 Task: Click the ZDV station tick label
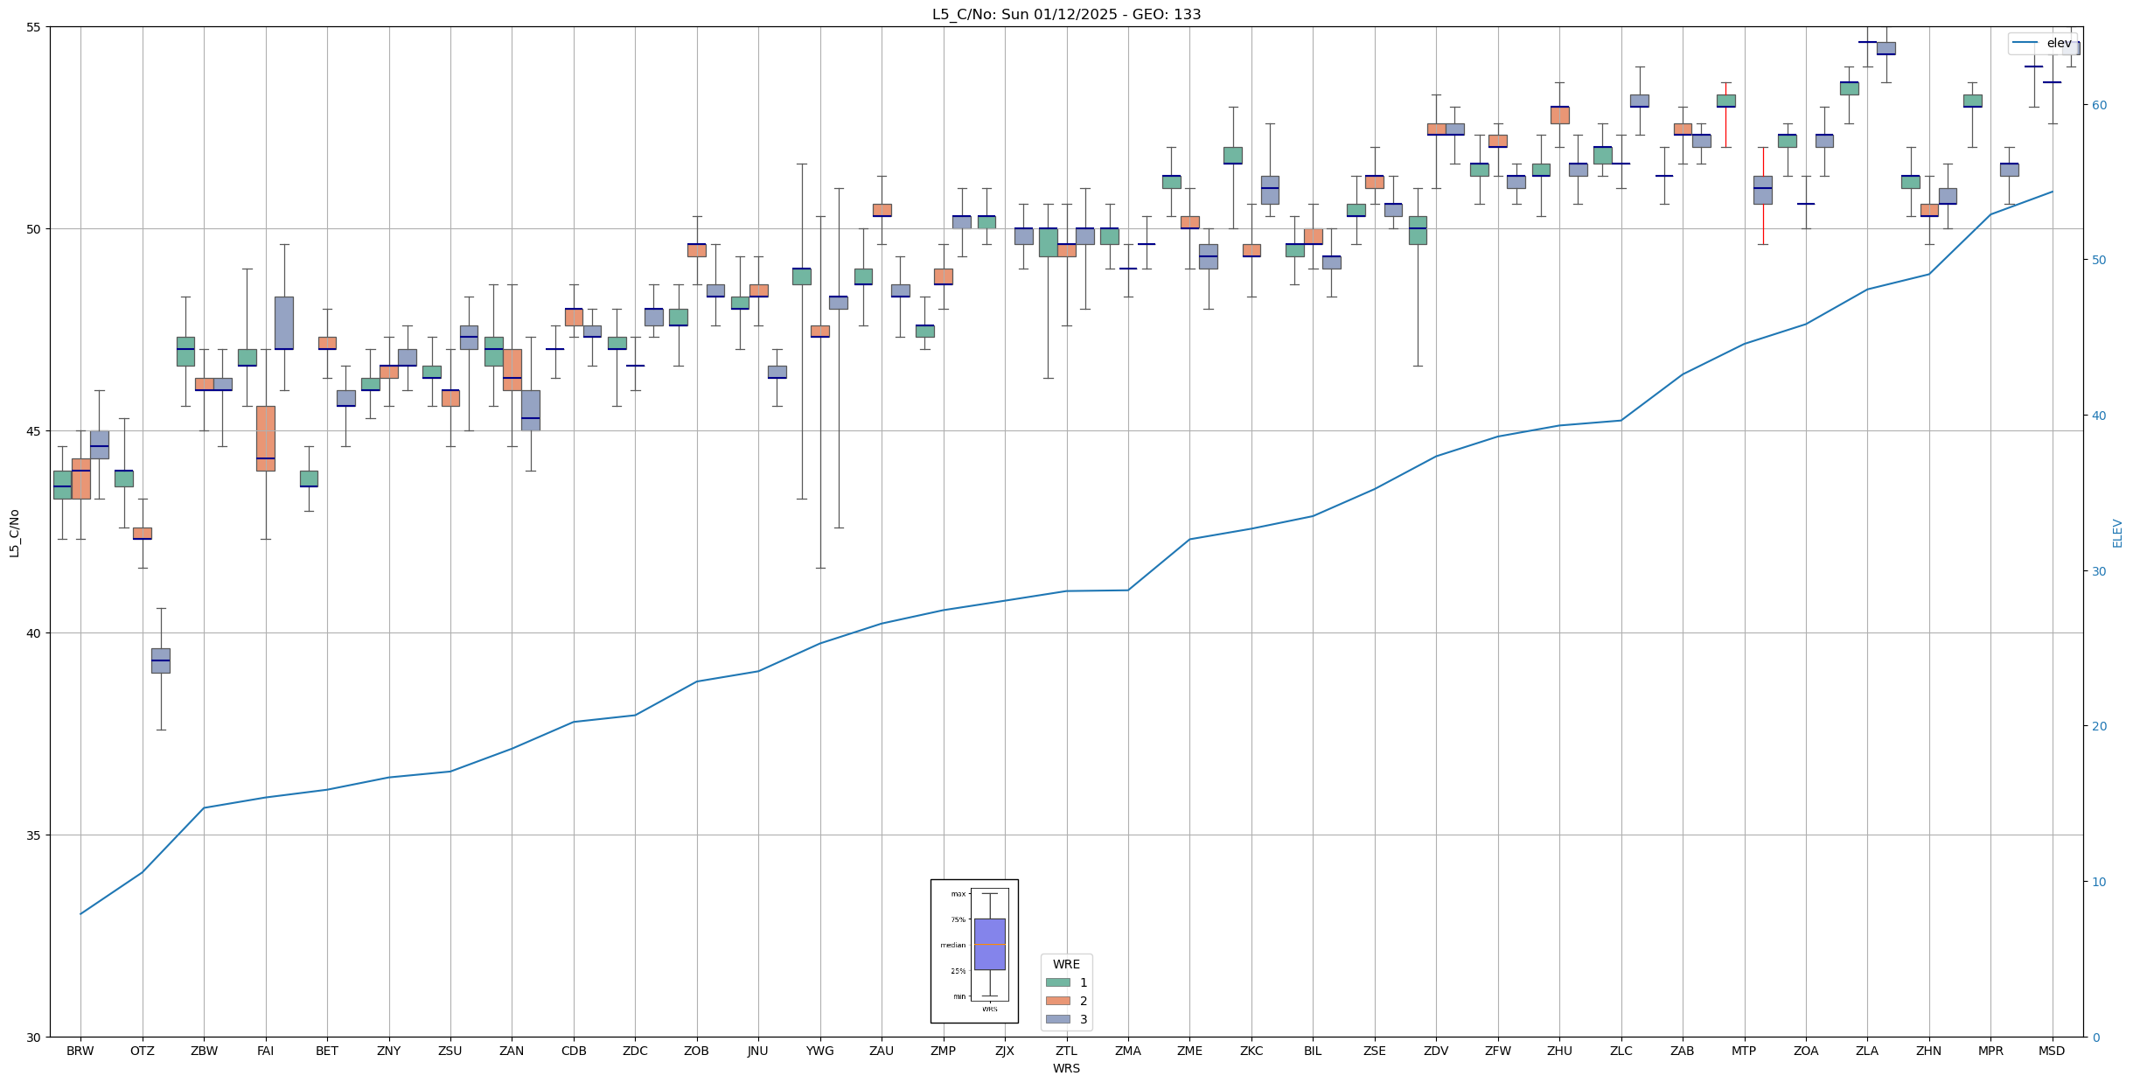1436,1051
